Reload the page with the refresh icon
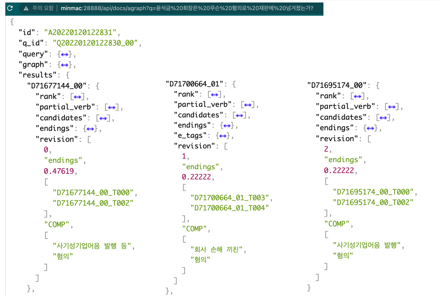The height and width of the screenshot is (298, 440). coord(10,8)
